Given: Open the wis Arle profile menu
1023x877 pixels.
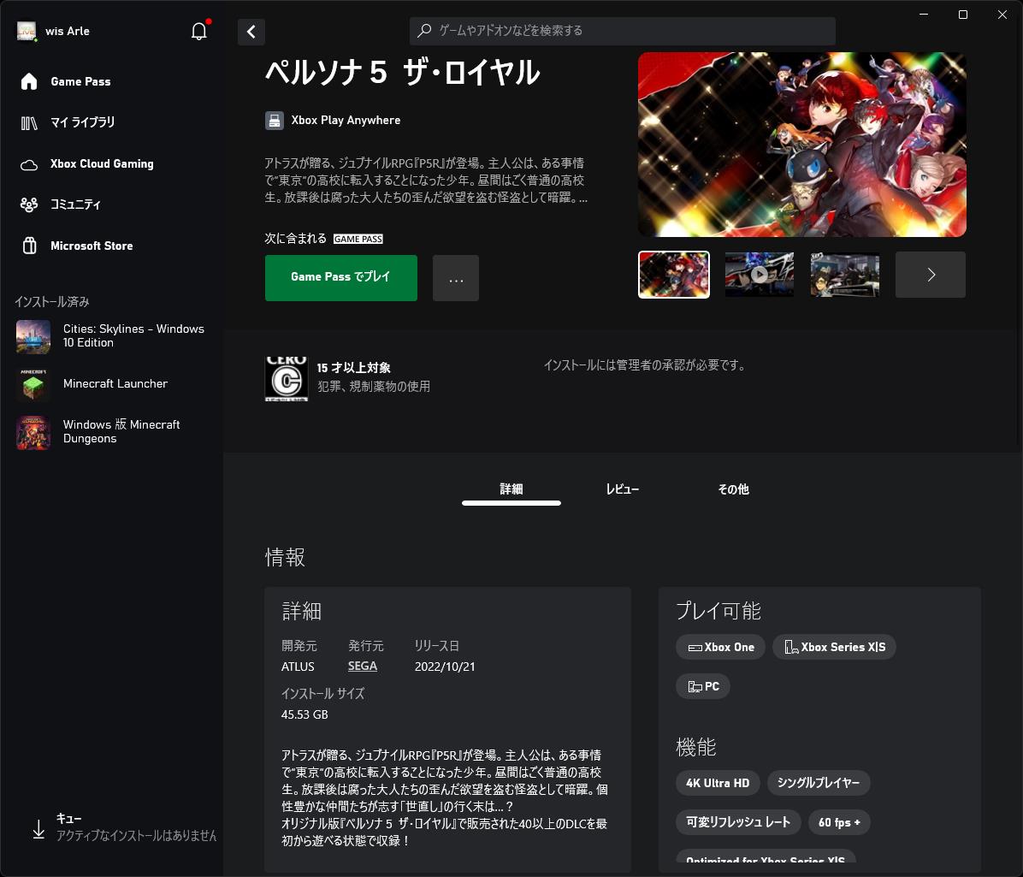Looking at the screenshot, I should pyautogui.click(x=53, y=31).
